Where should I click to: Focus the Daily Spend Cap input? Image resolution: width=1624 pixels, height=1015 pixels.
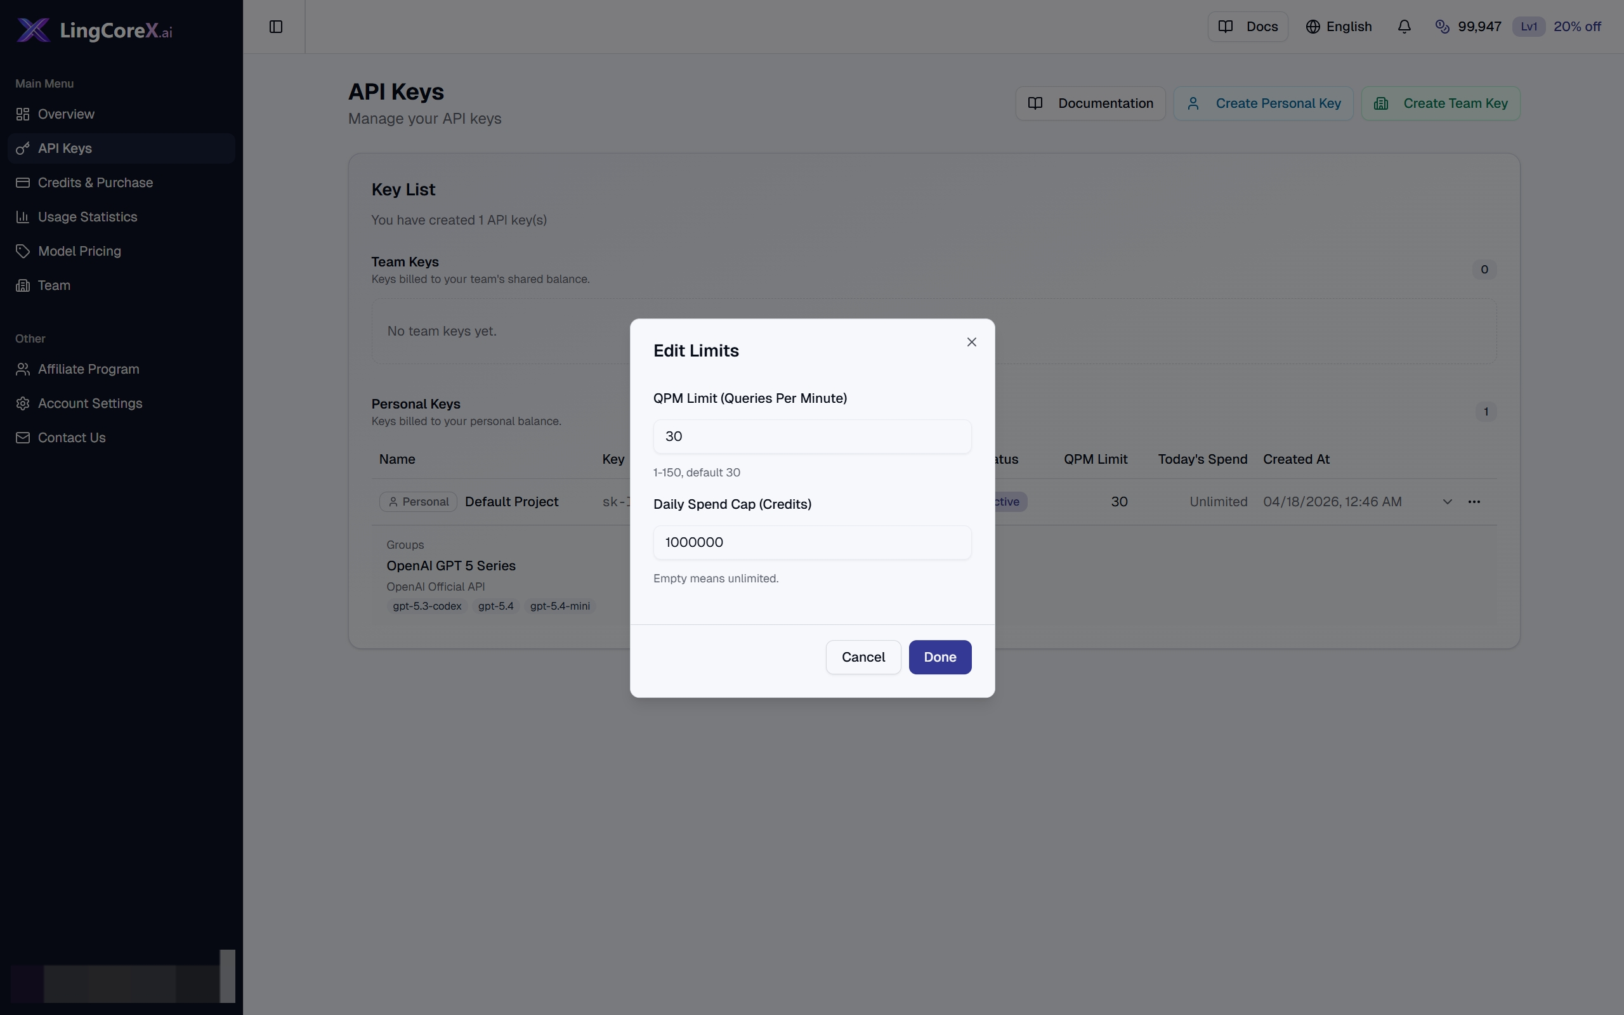coord(812,542)
